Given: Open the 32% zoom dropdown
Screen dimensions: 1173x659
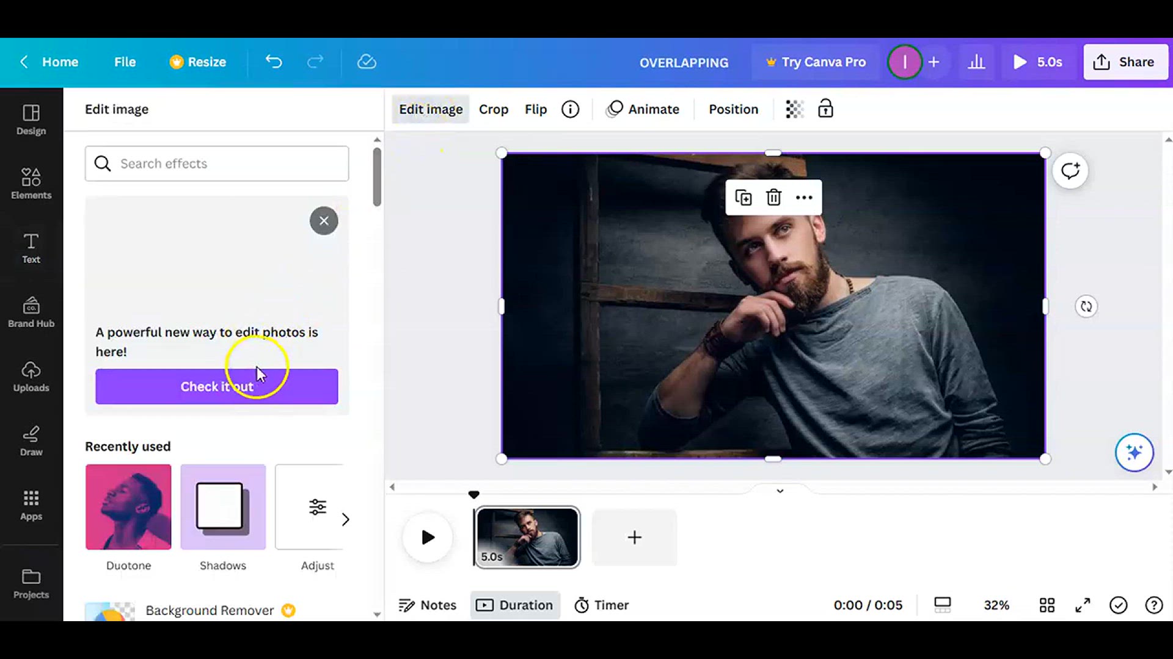Looking at the screenshot, I should coord(996,605).
